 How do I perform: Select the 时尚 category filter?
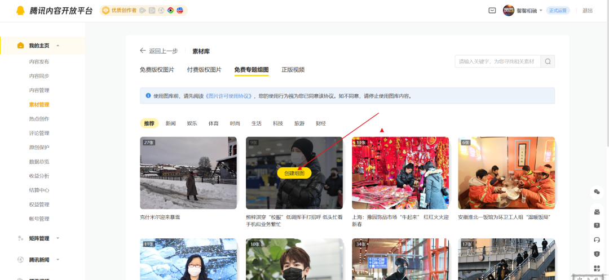click(235, 123)
